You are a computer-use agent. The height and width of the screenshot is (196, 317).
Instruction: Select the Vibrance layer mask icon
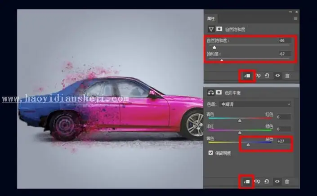click(x=219, y=29)
